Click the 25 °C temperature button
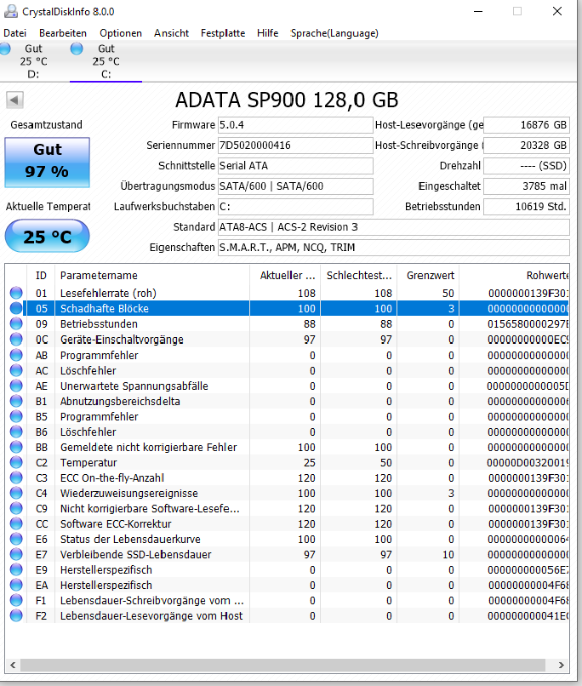Screen dimensions: 582x686 coord(48,237)
